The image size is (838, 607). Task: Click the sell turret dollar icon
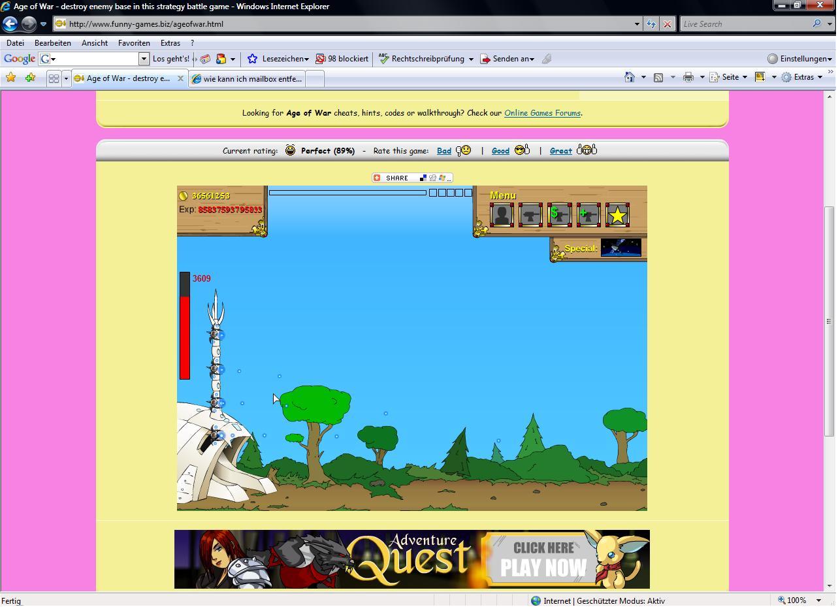[559, 215]
